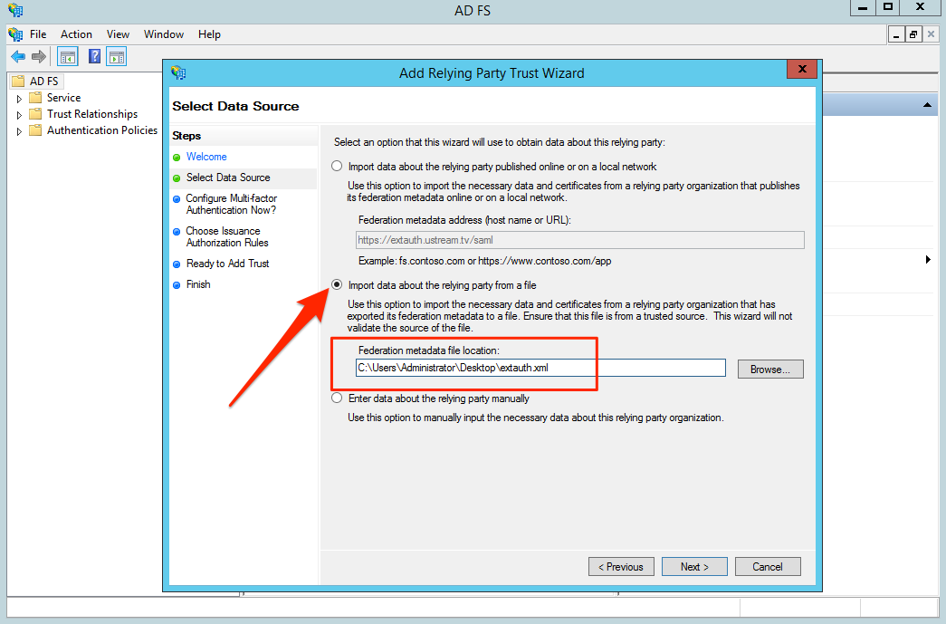
Task: Open the View menu
Action: pyautogui.click(x=118, y=34)
